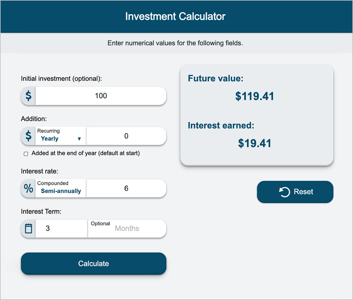Image resolution: width=353 pixels, height=300 pixels.
Task: Click the 'Added at the end of year' label text
Action: tap(85, 153)
